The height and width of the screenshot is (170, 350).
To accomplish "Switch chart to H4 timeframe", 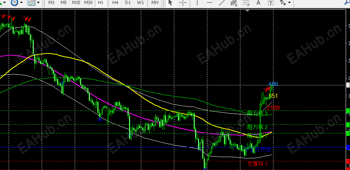I will [115, 3].
